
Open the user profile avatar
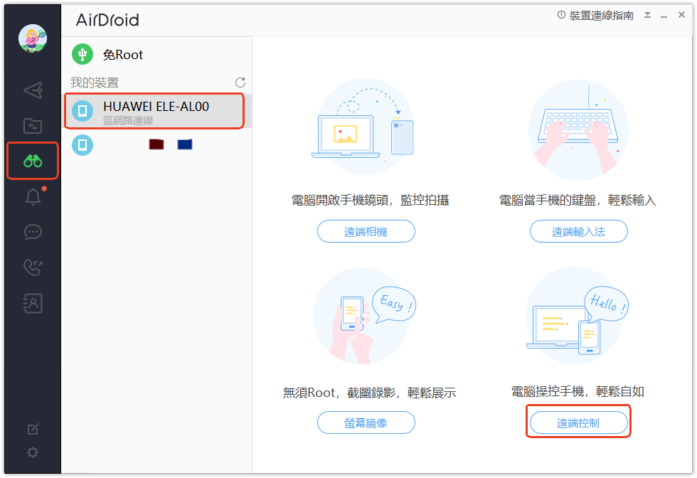click(x=33, y=38)
